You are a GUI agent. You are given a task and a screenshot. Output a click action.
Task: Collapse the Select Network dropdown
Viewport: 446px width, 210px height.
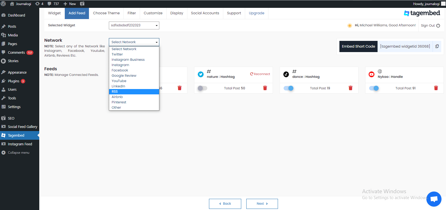[x=134, y=42]
